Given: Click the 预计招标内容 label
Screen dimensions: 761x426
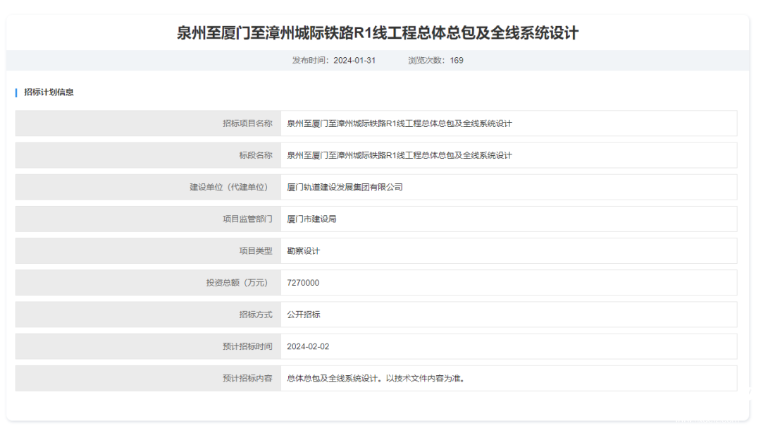Looking at the screenshot, I should pos(247,379).
